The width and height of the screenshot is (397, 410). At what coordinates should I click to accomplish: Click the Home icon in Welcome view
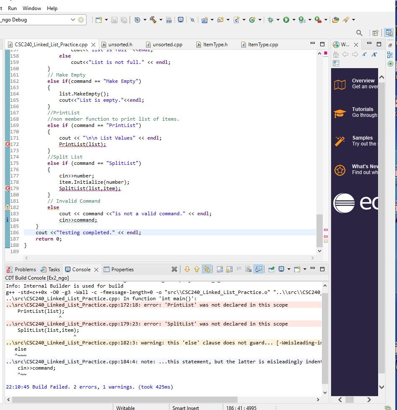(x=336, y=54)
